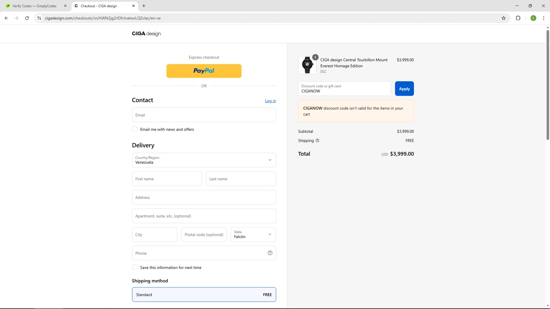Click the Total amount $3,999.00
Screen dimensions: 550x309
402,154
